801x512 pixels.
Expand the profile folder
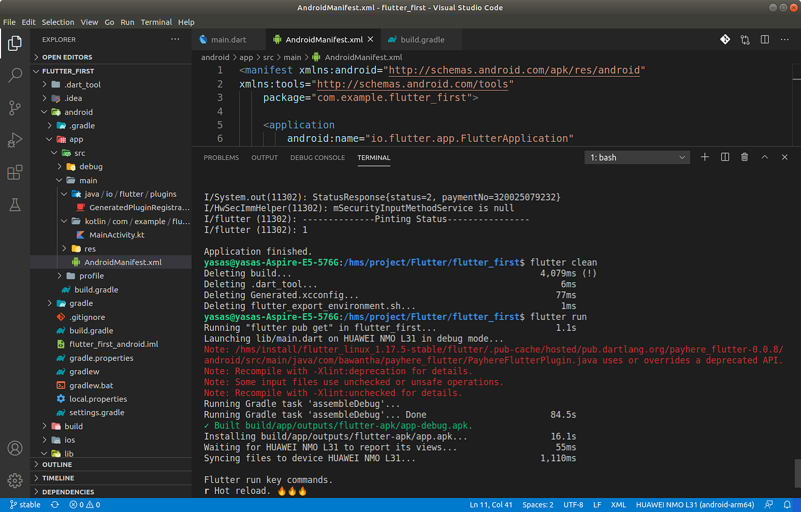91,276
